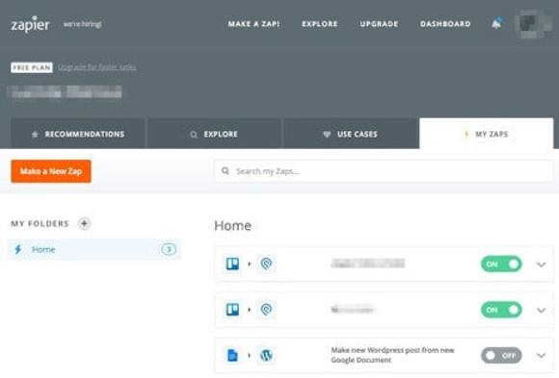Click the Trello icon in the second zap
Image resolution: width=559 pixels, height=378 pixels.
coord(233,310)
